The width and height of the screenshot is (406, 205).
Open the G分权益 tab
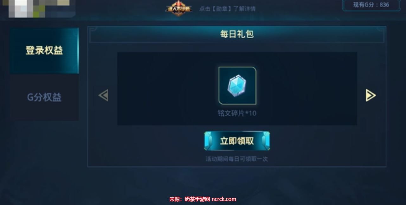44,97
